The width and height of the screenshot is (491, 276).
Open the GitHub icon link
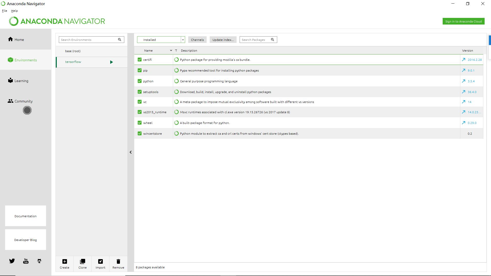point(39,261)
